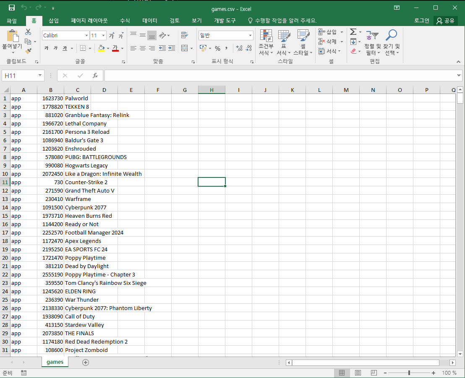Expand the Name Box dropdown

tap(40, 76)
